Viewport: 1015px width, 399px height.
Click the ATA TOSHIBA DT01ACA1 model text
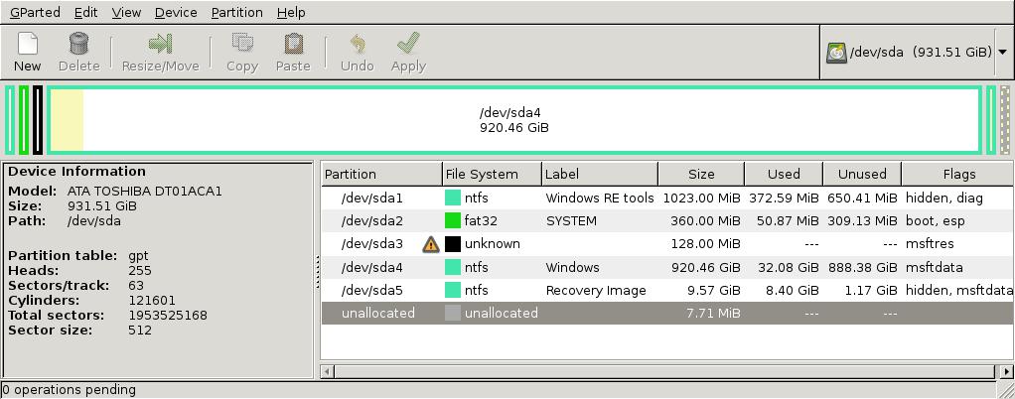click(144, 192)
